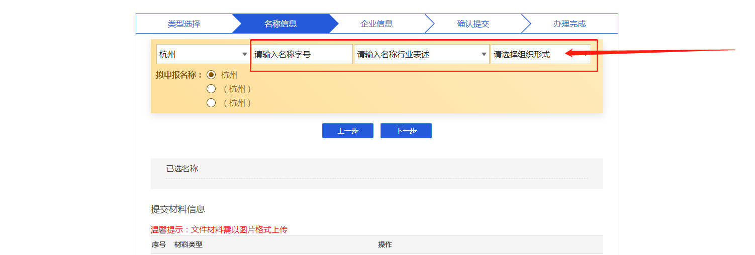755x255 pixels.
Task: Expand the 名称行业表述 dropdown arrow
Action: pos(484,55)
